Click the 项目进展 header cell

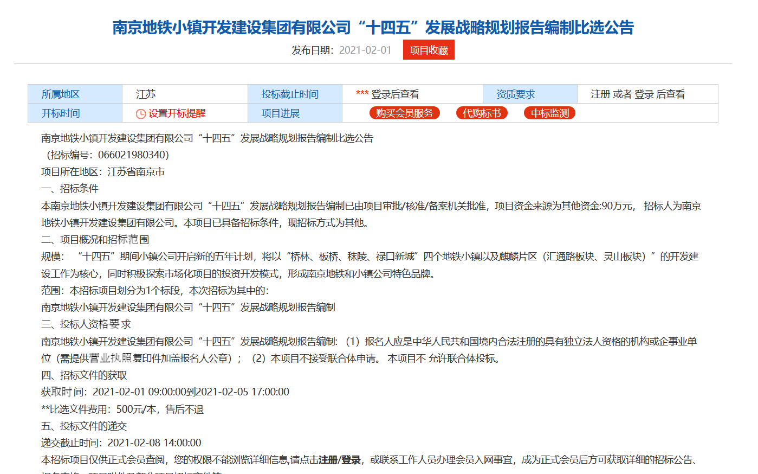coord(295,113)
